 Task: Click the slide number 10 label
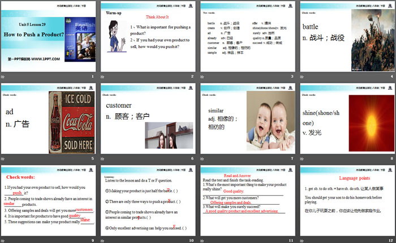pos(191,241)
